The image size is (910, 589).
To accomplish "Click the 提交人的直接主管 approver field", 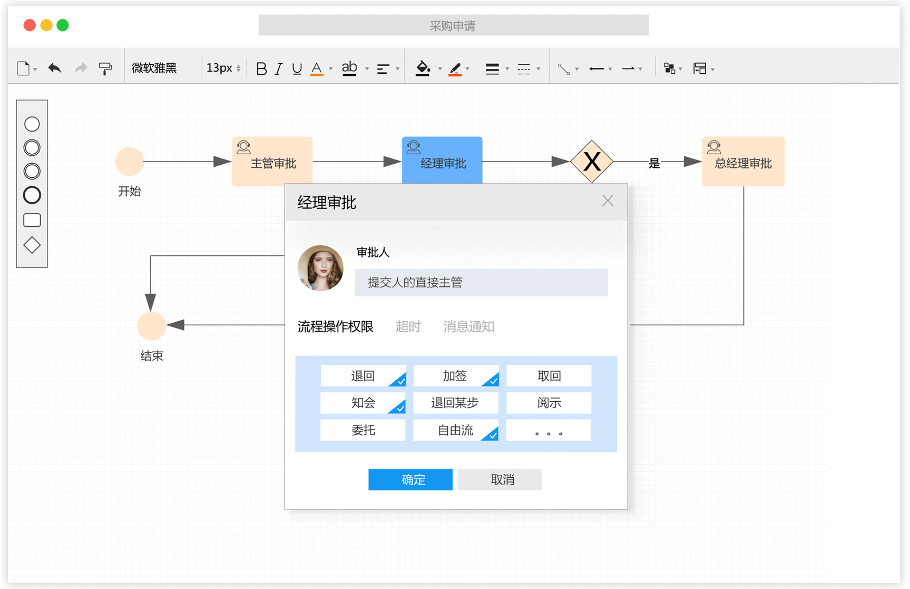I will 481,282.
